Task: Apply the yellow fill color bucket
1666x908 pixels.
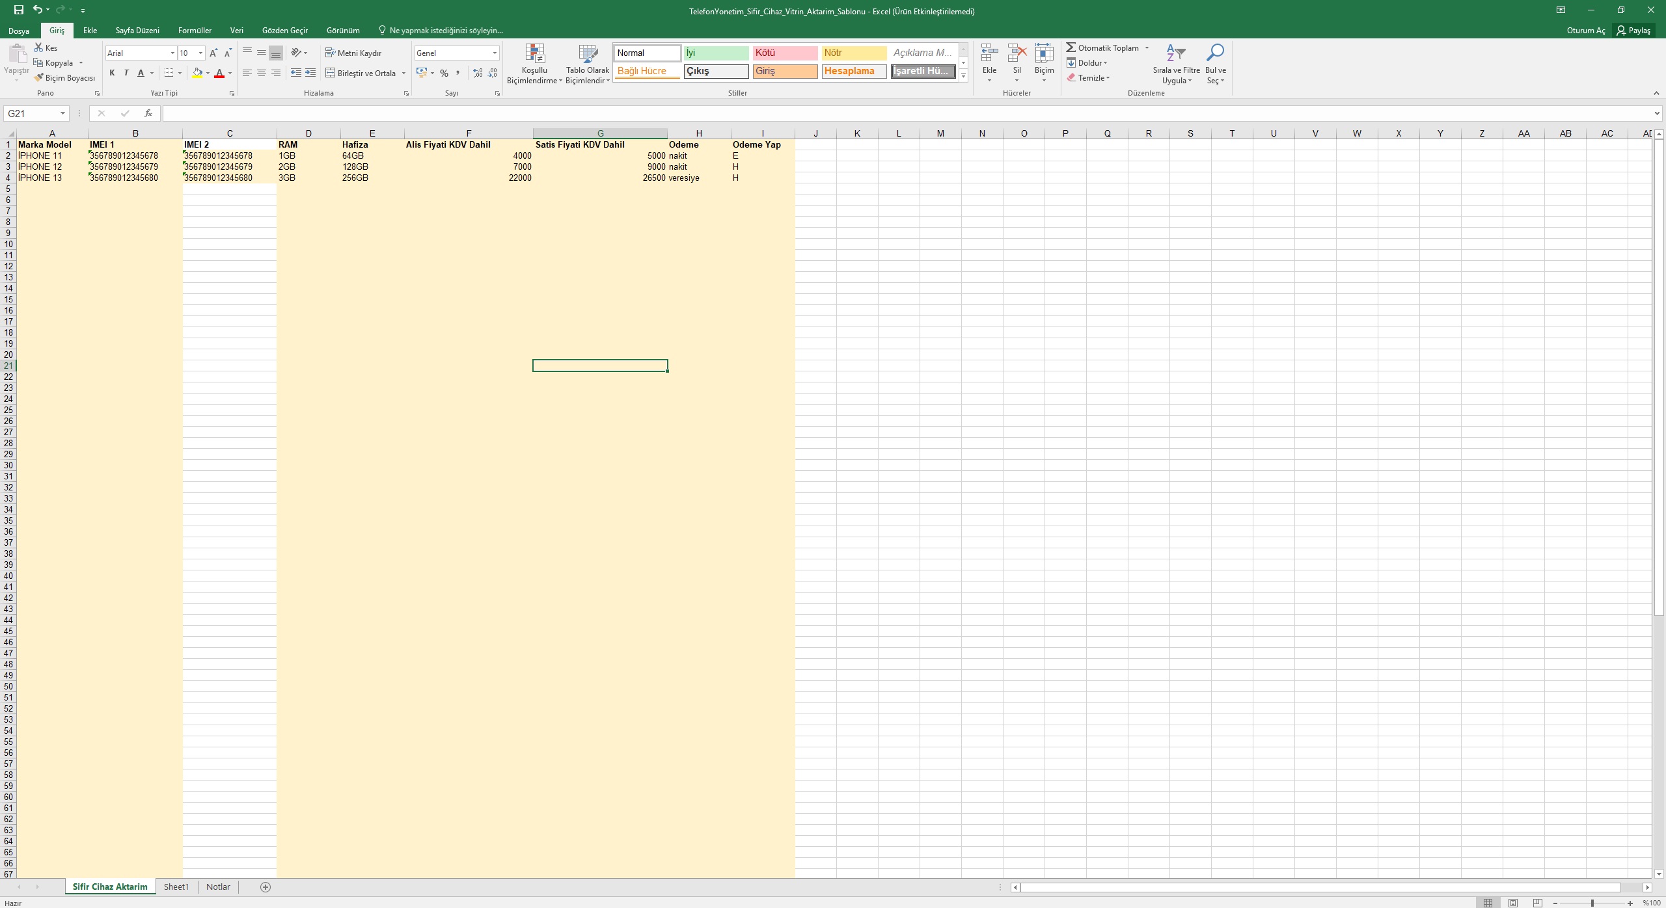Action: (197, 73)
